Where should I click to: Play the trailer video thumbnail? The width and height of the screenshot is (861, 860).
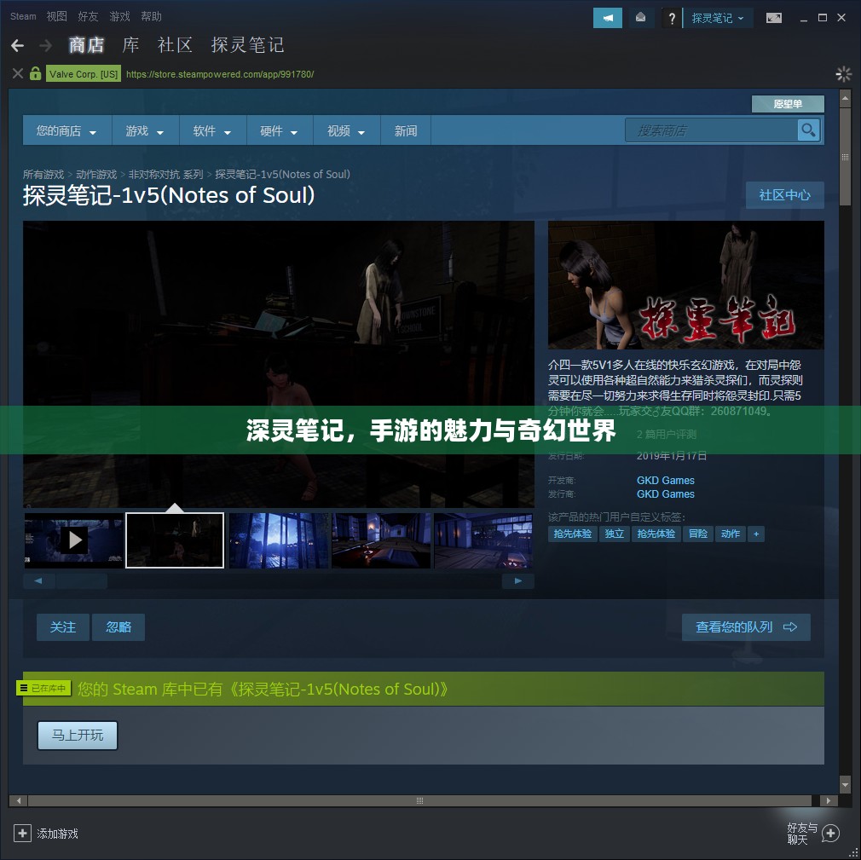click(x=74, y=540)
